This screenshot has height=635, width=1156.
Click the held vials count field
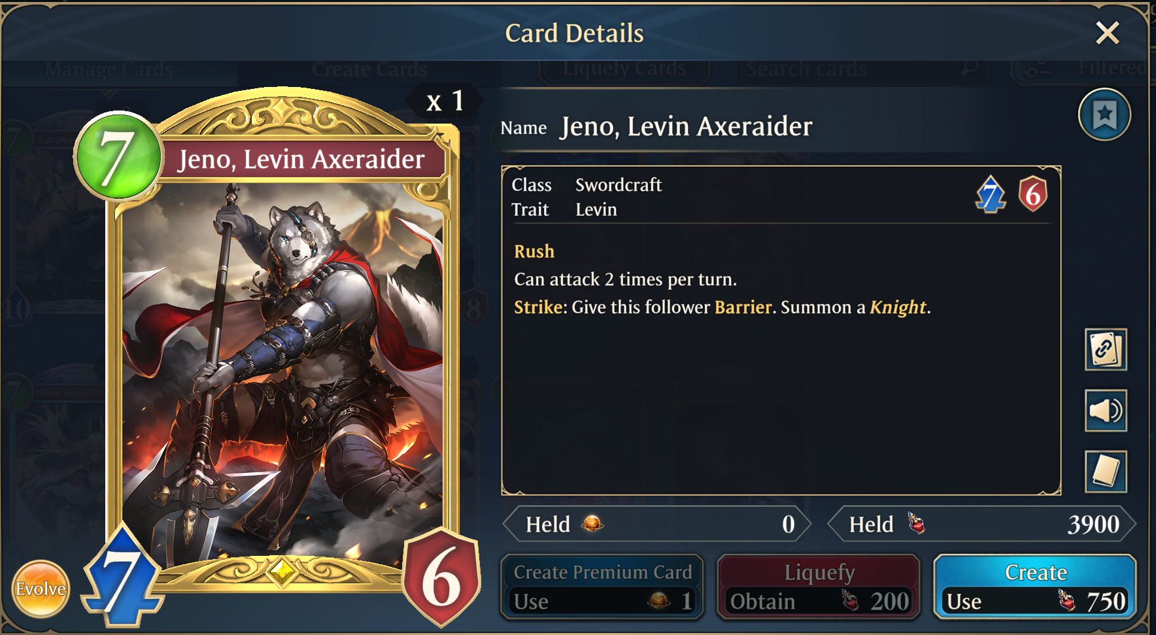click(x=981, y=524)
